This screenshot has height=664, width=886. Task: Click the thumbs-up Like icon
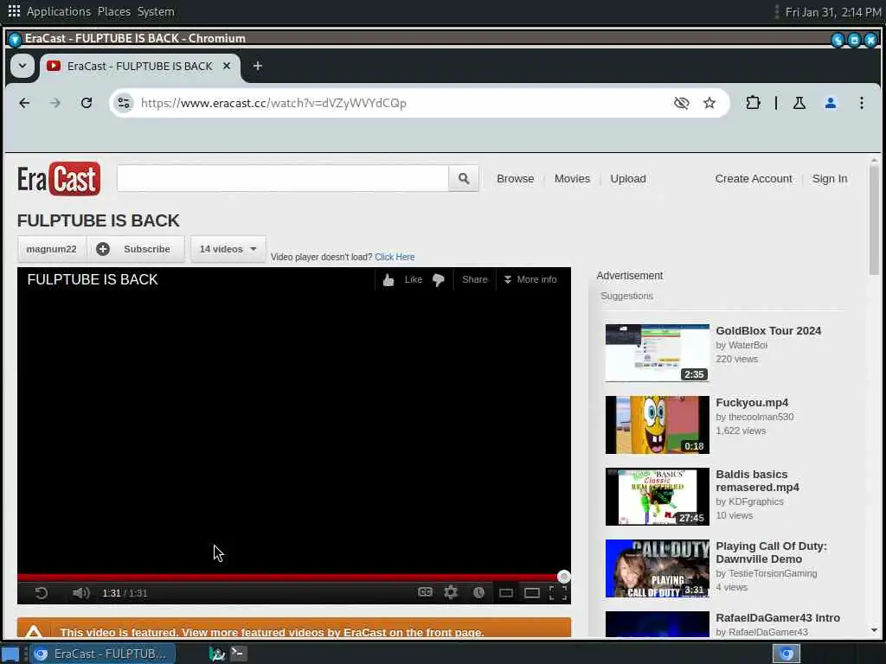click(388, 280)
